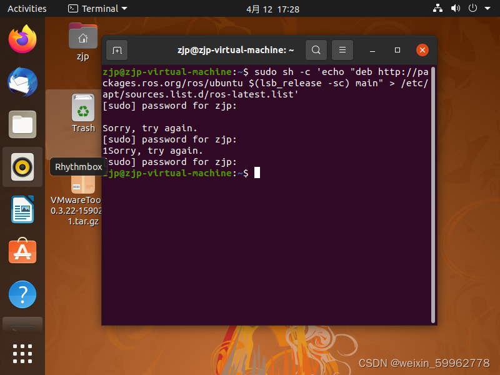Open new terminal tab button
The image size is (500, 375).
coord(117,50)
